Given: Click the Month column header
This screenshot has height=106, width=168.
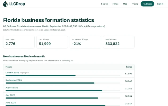Looking at the screenshot, I should click(x=9, y=67).
